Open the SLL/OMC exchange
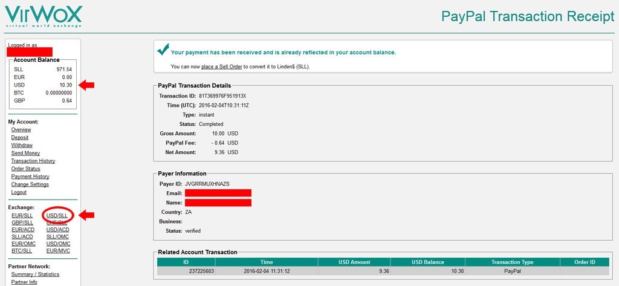The height and width of the screenshot is (286, 619). tap(57, 237)
